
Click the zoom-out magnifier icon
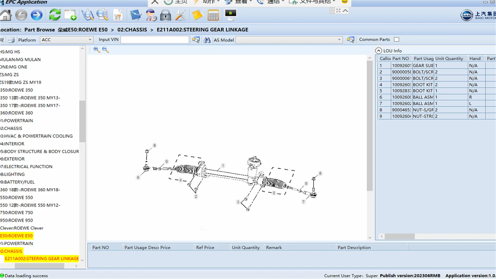(105, 49)
